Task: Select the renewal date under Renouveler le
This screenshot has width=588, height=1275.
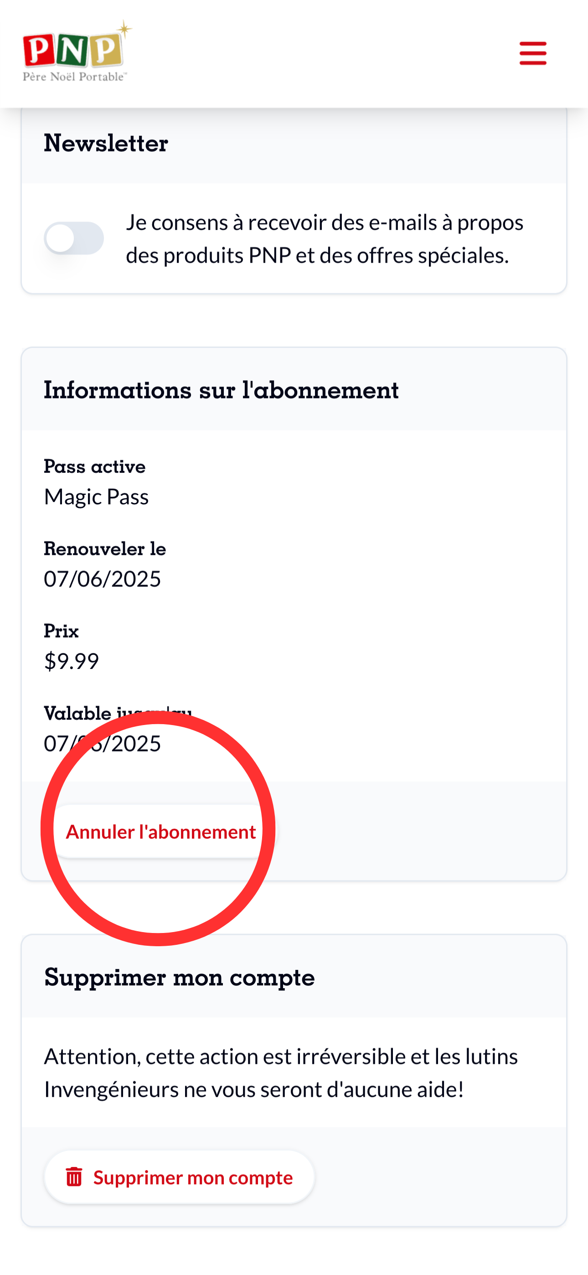Action: [103, 579]
